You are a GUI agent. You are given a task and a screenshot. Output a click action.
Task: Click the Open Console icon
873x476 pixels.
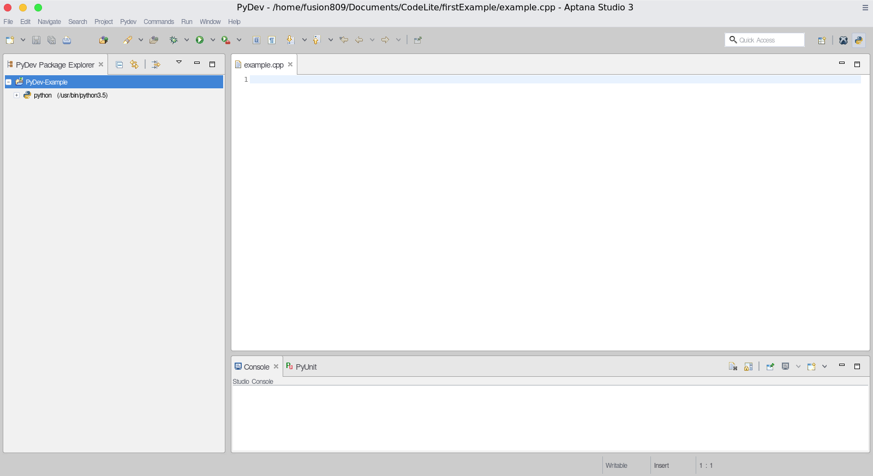point(811,366)
